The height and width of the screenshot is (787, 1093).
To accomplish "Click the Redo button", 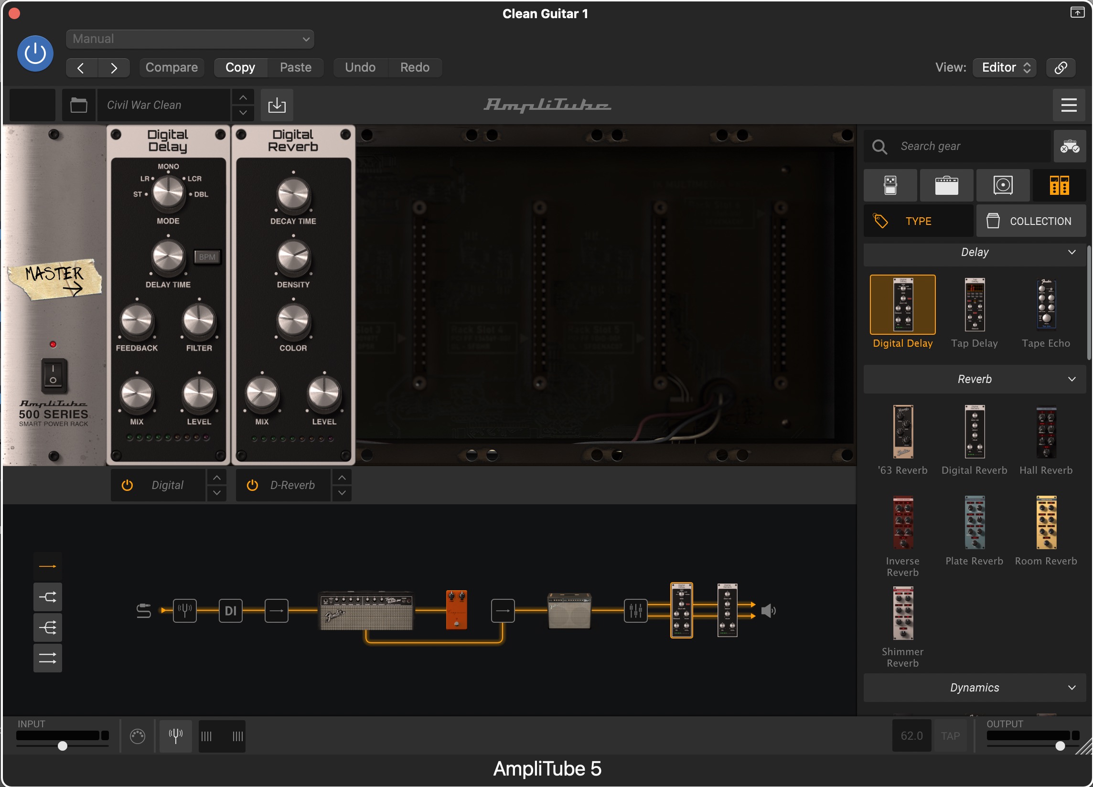I will click(415, 67).
